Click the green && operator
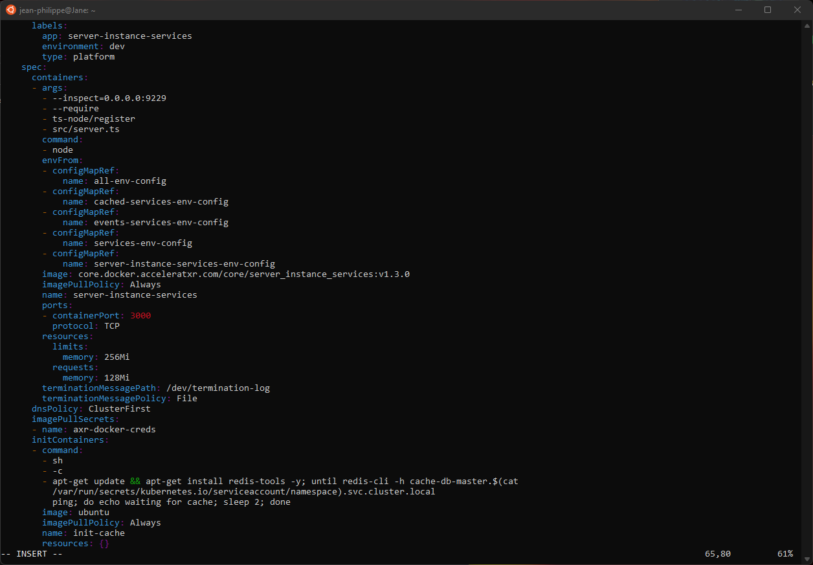 (x=135, y=482)
